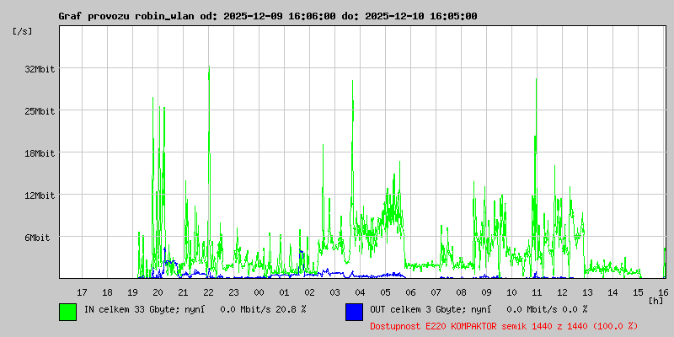Click the '15' hour tick label
This screenshot has width=674, height=337.
[x=639, y=292]
